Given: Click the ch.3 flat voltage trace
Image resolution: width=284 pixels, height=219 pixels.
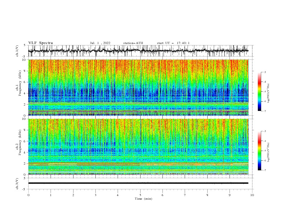Looking at the screenshot, I should tap(138, 183).
